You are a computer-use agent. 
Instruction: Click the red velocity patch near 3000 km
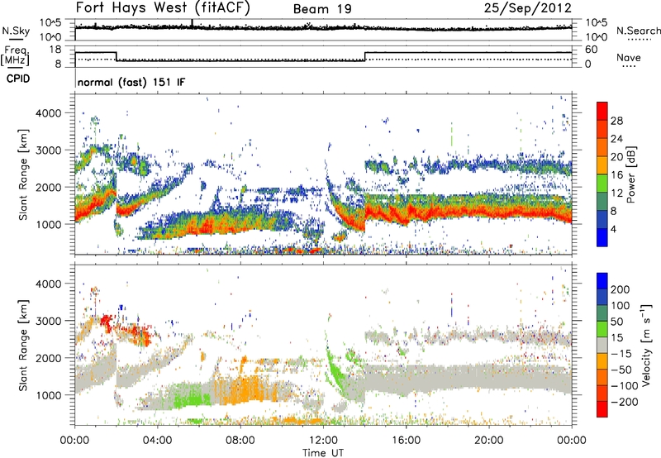click(106, 322)
